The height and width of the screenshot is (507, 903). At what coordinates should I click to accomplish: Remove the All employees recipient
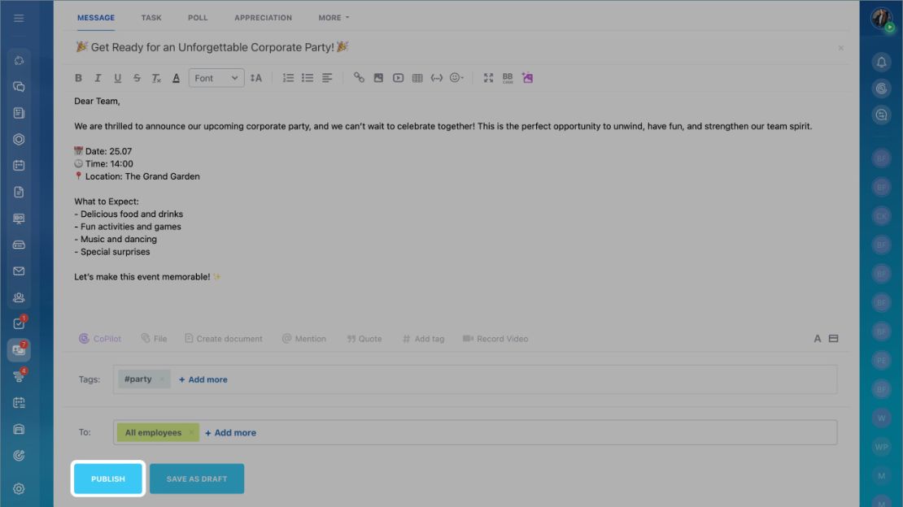[x=190, y=433]
